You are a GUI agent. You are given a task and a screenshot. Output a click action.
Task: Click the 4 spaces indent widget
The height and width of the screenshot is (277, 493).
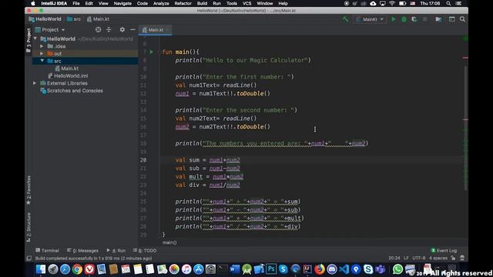click(x=438, y=258)
